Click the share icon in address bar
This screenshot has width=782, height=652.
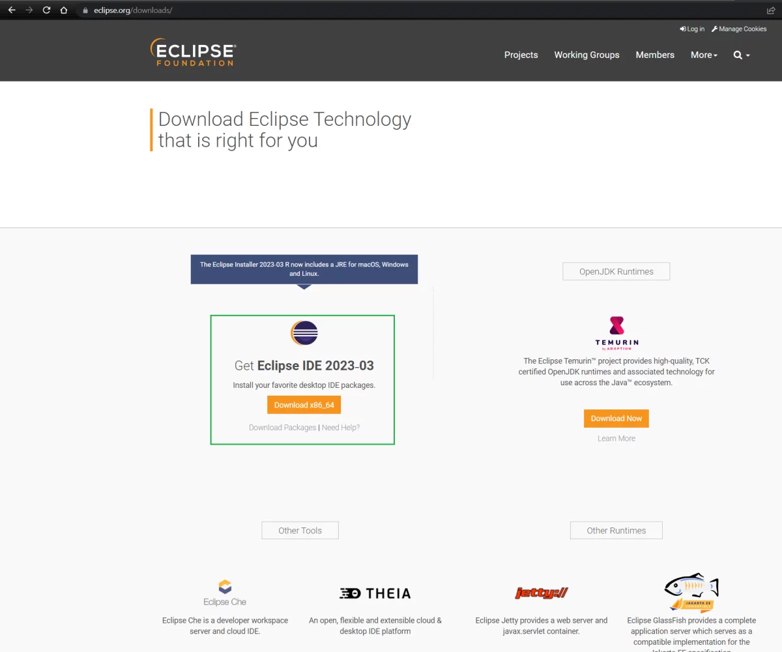[x=771, y=10]
